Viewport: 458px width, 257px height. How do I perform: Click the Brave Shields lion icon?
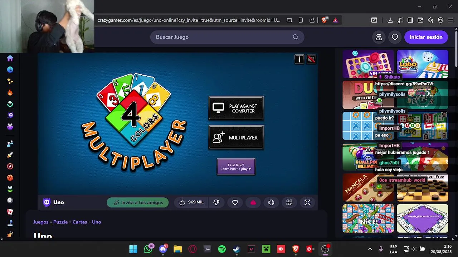click(x=324, y=20)
